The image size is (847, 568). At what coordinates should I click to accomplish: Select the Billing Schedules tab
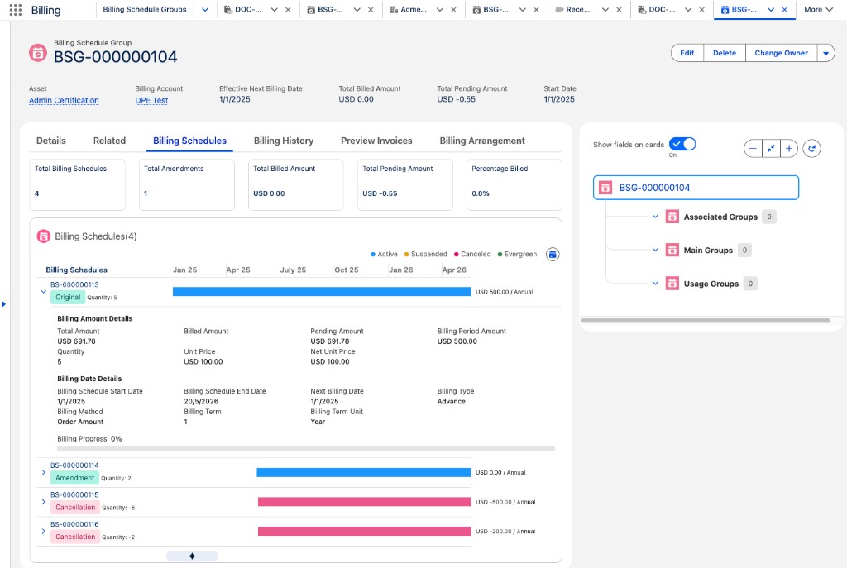[189, 141]
